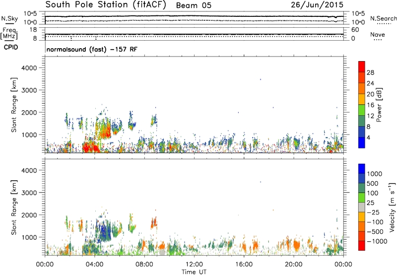The height and width of the screenshot is (275, 397).
Task: Click the "16" tick on the power colorbar
Action: pos(370,105)
